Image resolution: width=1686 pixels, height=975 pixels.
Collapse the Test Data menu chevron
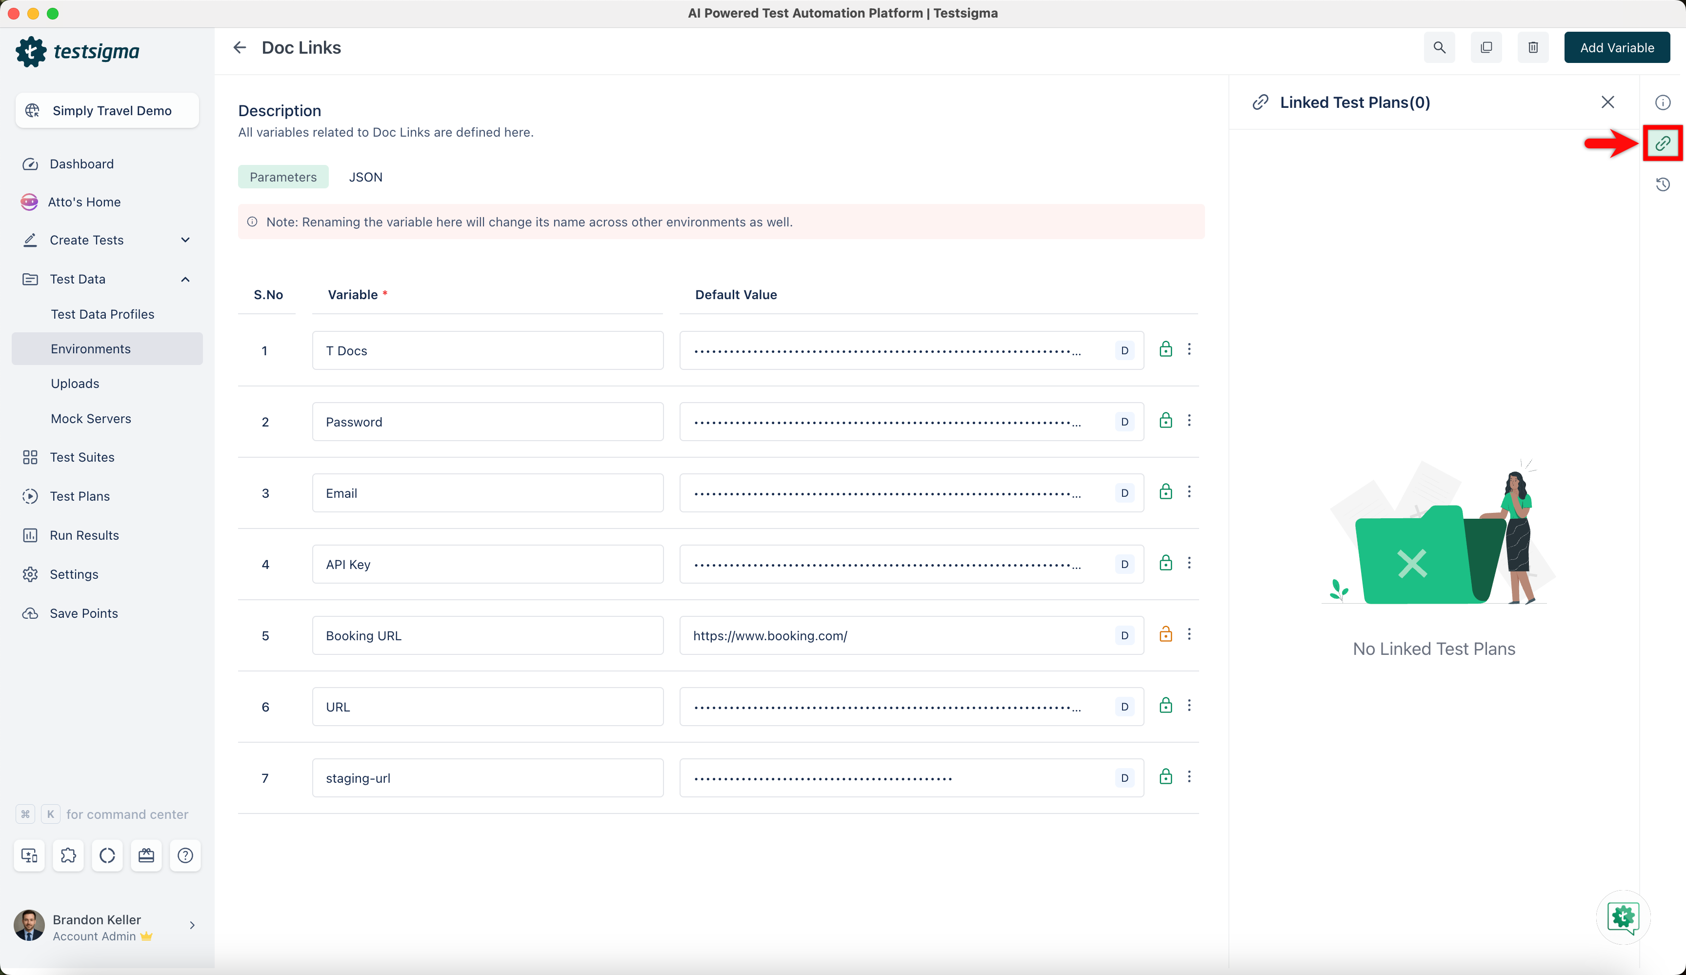185,279
